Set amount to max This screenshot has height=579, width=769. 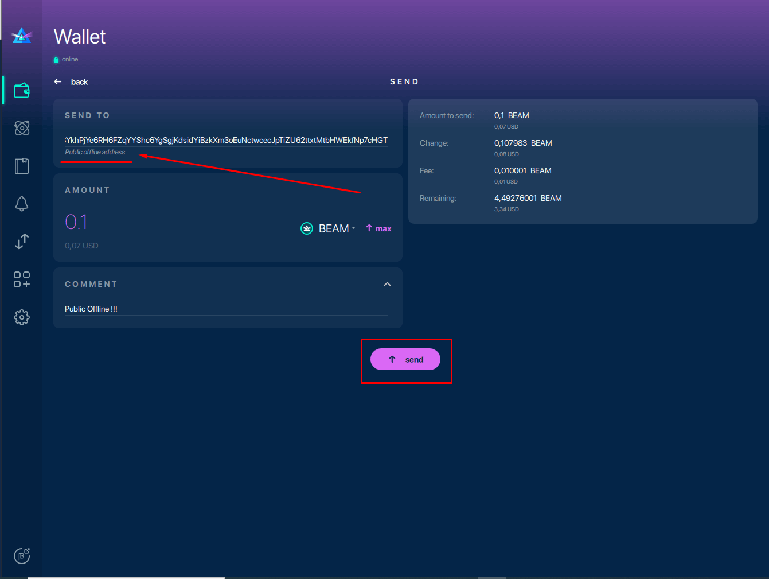(378, 228)
